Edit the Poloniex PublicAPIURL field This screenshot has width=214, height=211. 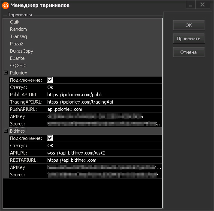(104, 95)
